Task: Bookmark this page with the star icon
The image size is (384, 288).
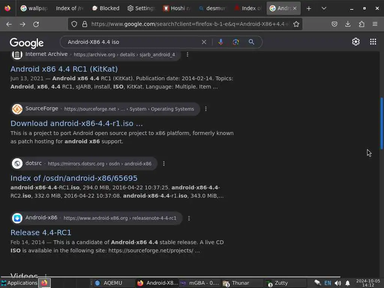Action: point(296,24)
